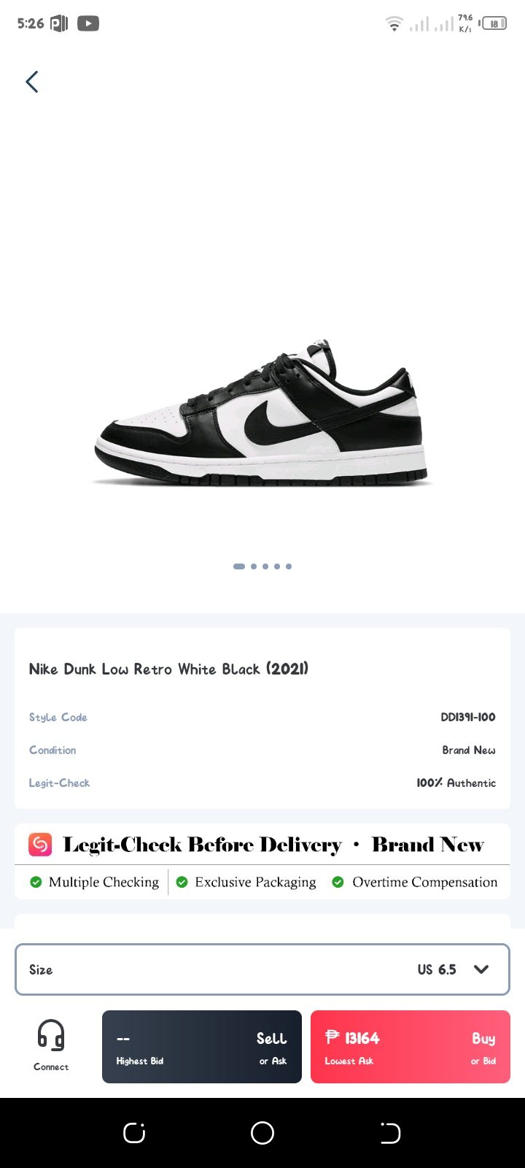
Task: Tap the Exclusive Packaging green checkmark
Action: pyautogui.click(x=182, y=882)
